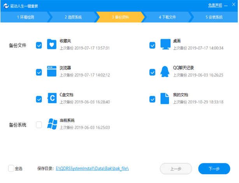Screen dimensions: 239x183
Task: Open the title bar dropdown menu
Action: click(226, 5)
